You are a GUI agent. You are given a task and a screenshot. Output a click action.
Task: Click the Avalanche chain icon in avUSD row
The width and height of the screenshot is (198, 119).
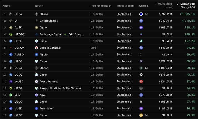pyautogui.click(x=141, y=82)
